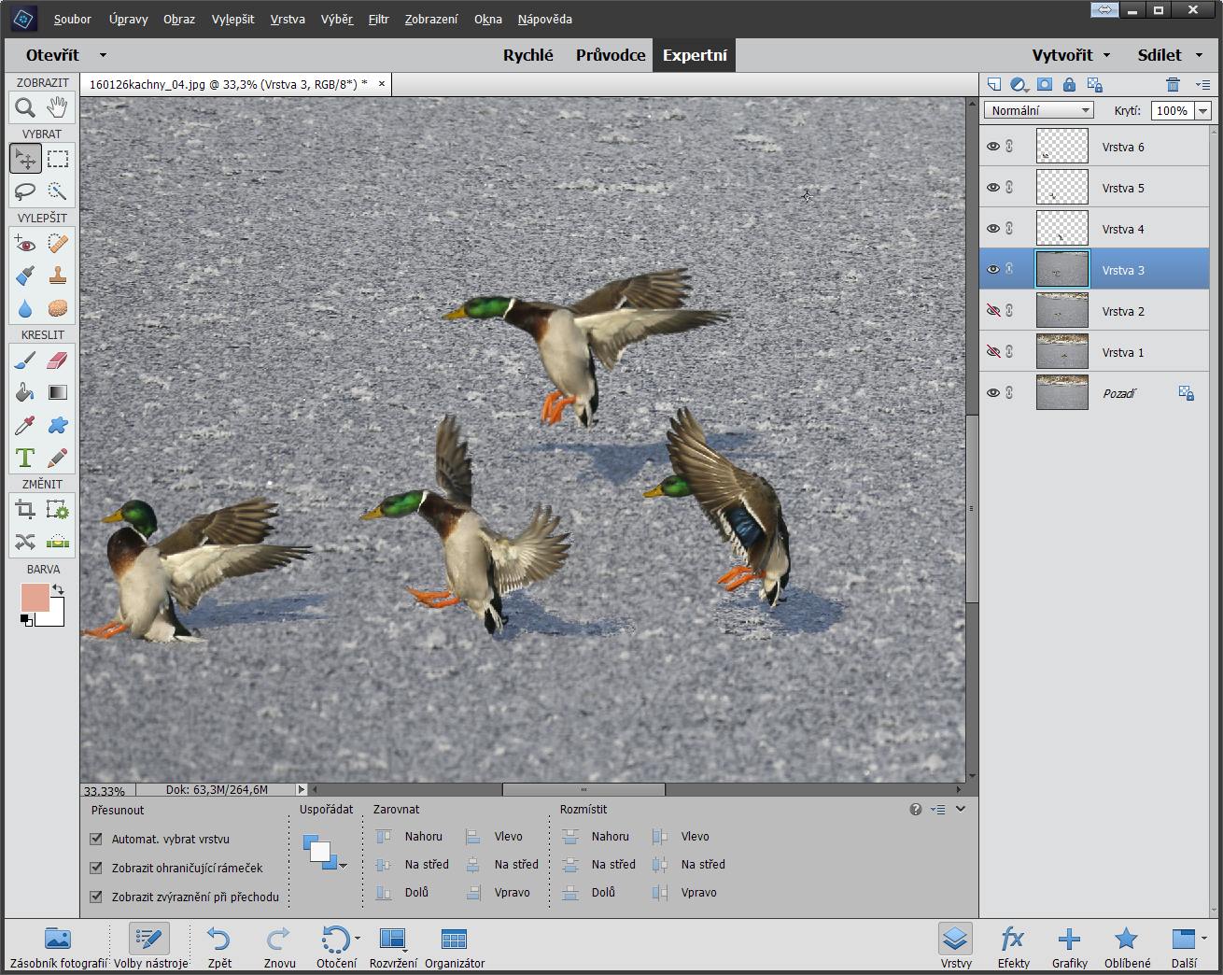This screenshot has height=975, width=1223.
Task: Open the Normální blend mode dropdown
Action: click(x=1038, y=110)
